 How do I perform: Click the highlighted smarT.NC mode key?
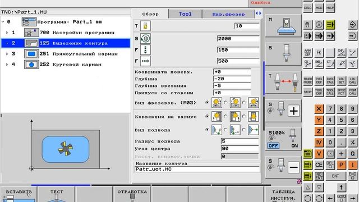click(330, 25)
